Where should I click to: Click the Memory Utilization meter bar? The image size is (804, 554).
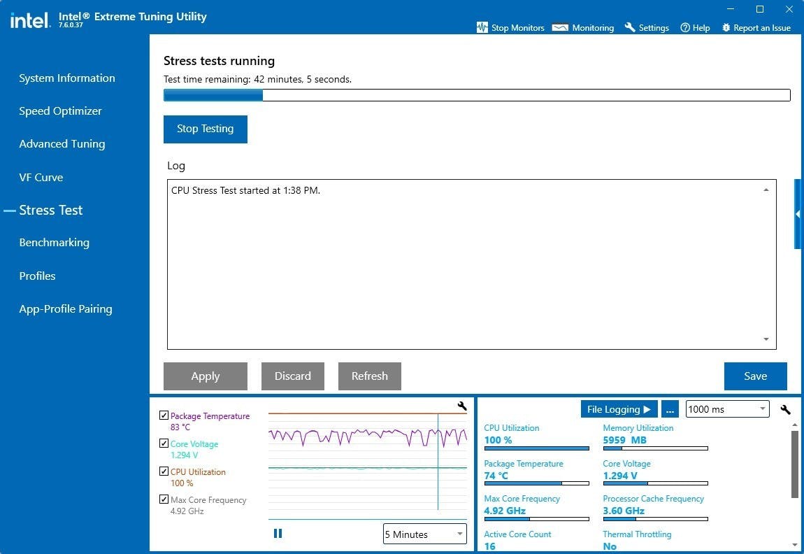(656, 448)
